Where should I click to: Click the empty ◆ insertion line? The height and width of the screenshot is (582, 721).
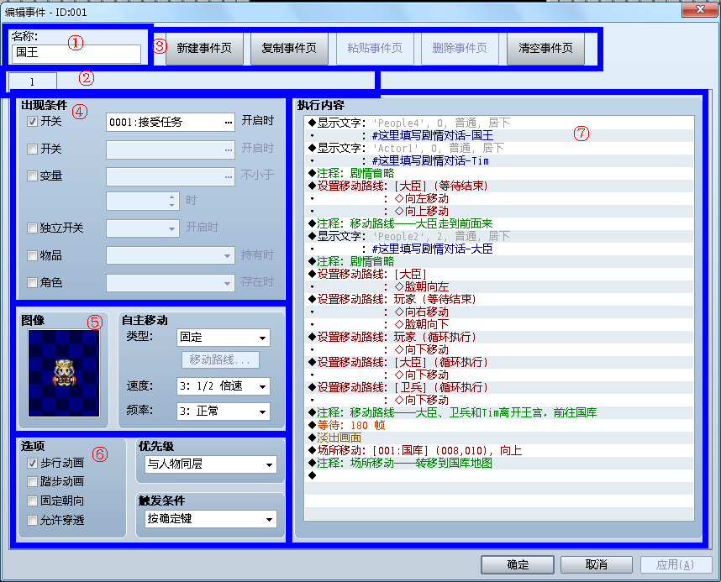(499, 475)
